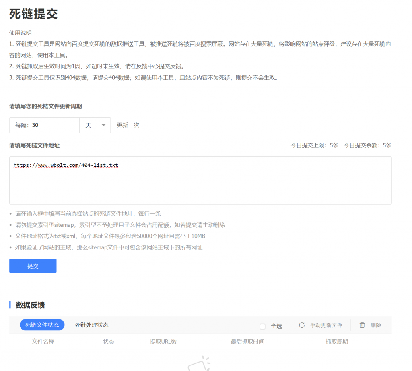Click 手动更新文件 to update files manually
Viewport: 412px width, 371px height.
point(322,325)
